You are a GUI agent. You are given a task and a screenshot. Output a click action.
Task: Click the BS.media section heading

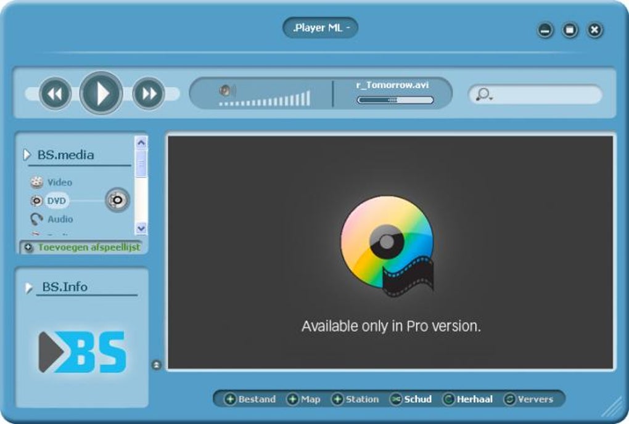[x=65, y=155]
